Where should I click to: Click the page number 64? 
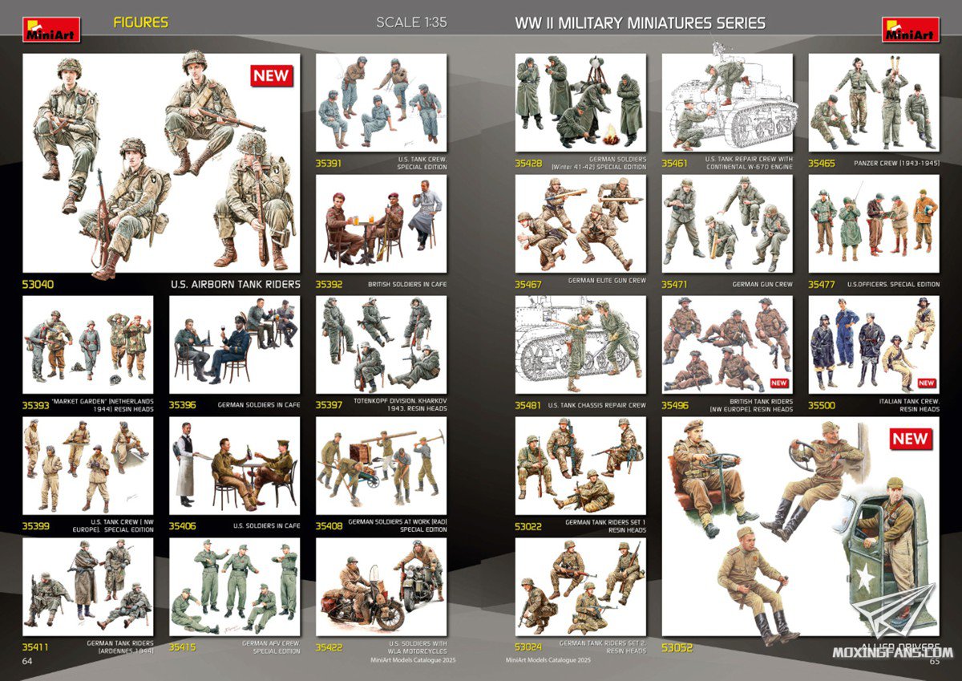coord(26,661)
